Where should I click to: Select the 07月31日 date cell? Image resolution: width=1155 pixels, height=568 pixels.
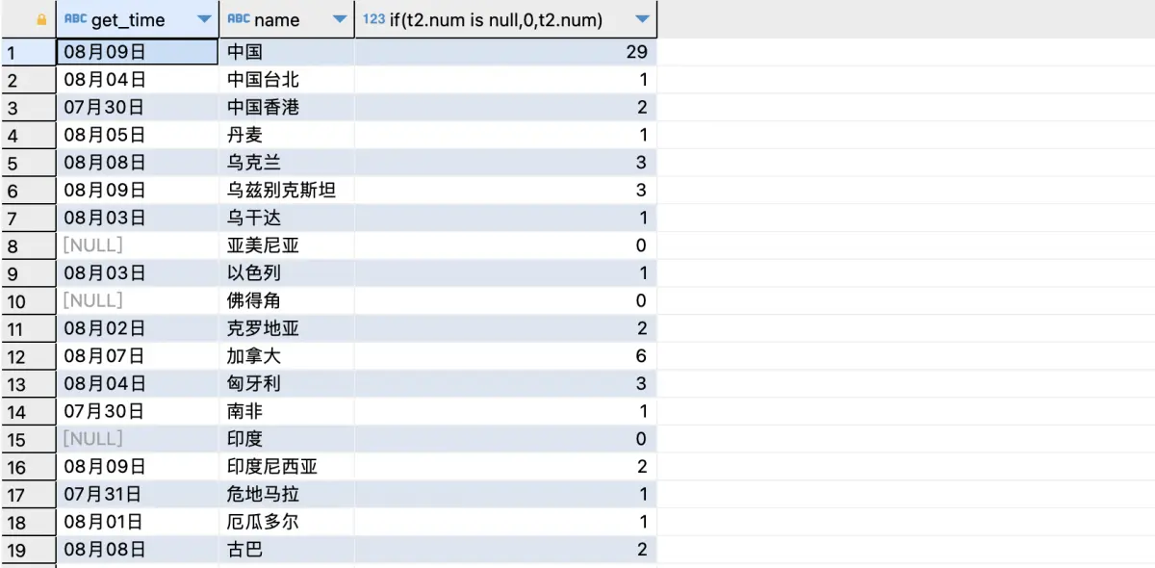point(138,495)
